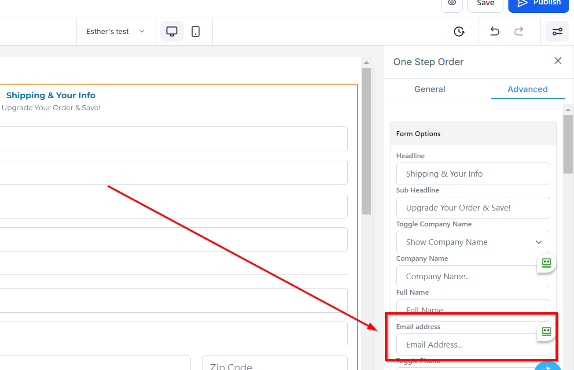Click side panel scrollbar up arrow
Screen dimensions: 574x370
(568, 110)
